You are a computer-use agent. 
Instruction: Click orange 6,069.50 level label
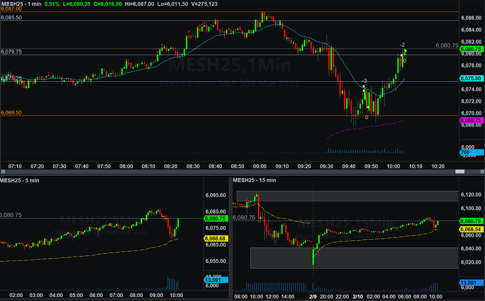pos(11,113)
